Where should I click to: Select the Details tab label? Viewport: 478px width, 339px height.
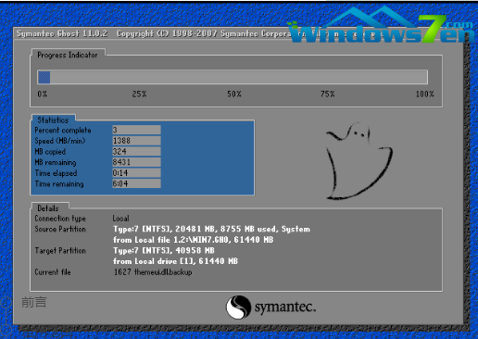coord(48,208)
